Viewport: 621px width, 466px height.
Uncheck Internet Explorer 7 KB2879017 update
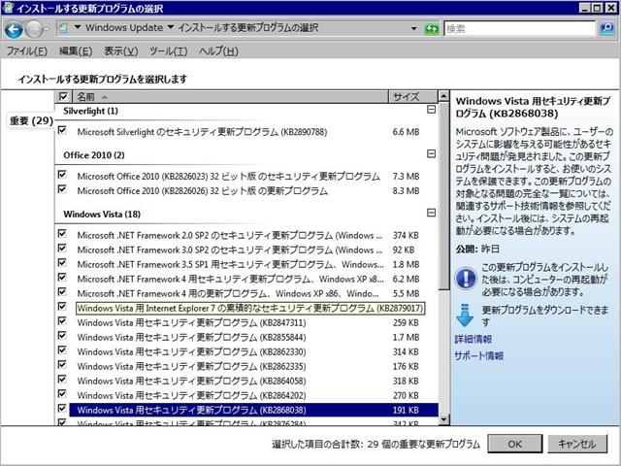pos(62,307)
